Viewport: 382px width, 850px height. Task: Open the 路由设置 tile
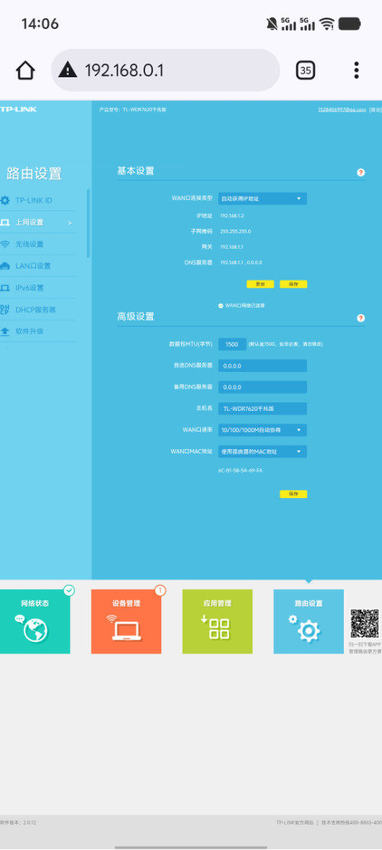pyautogui.click(x=309, y=621)
